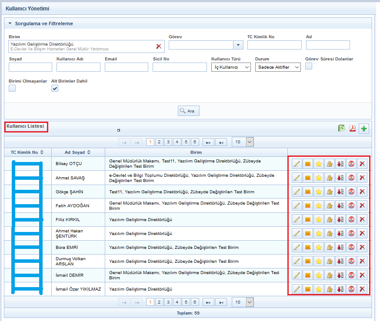Click star icon in Gökçe ŞAHİN row
Screen dimensions: 380x321
(x=319, y=192)
